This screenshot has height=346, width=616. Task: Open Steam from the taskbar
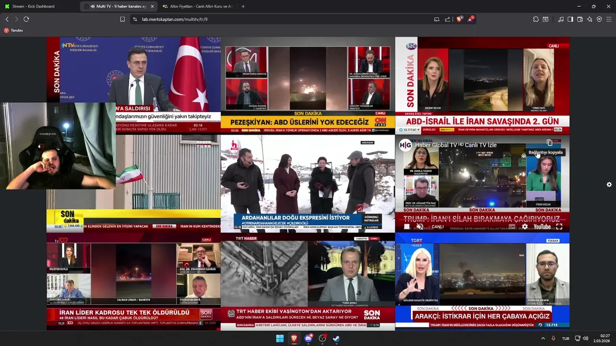[x=336, y=338]
